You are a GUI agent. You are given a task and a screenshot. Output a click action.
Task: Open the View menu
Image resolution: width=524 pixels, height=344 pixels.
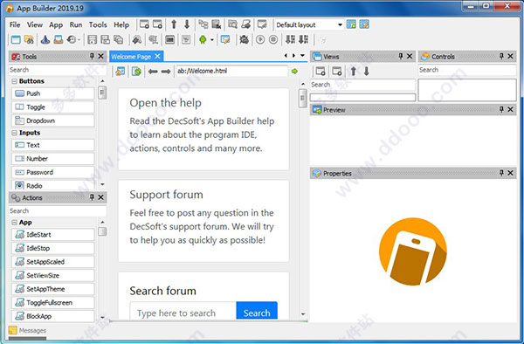click(35, 24)
